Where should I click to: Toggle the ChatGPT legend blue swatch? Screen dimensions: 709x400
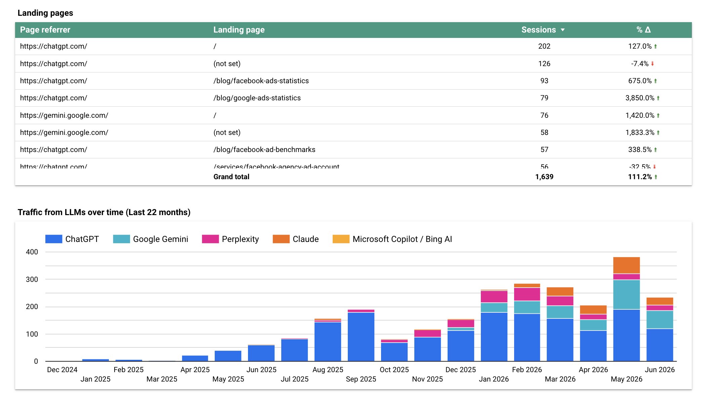coord(54,239)
